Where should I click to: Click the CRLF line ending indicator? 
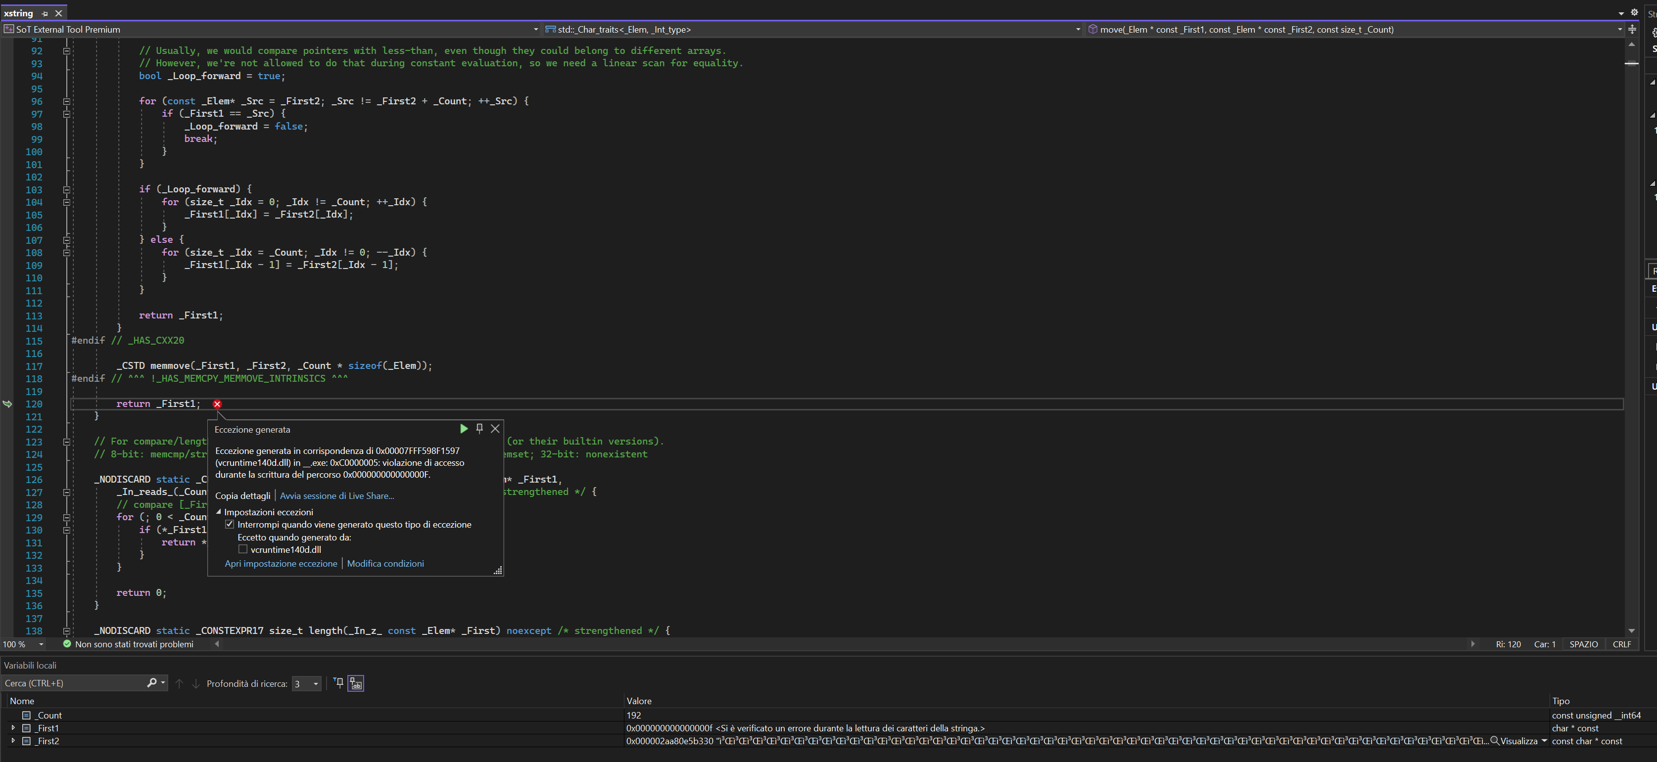[1621, 644]
